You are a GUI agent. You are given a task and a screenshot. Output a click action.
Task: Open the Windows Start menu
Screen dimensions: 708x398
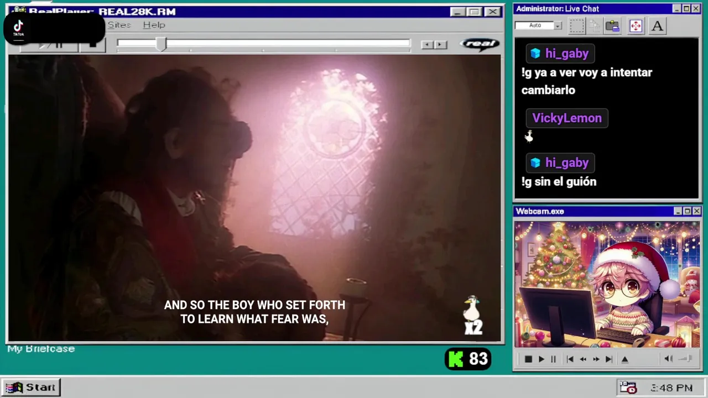pyautogui.click(x=31, y=387)
